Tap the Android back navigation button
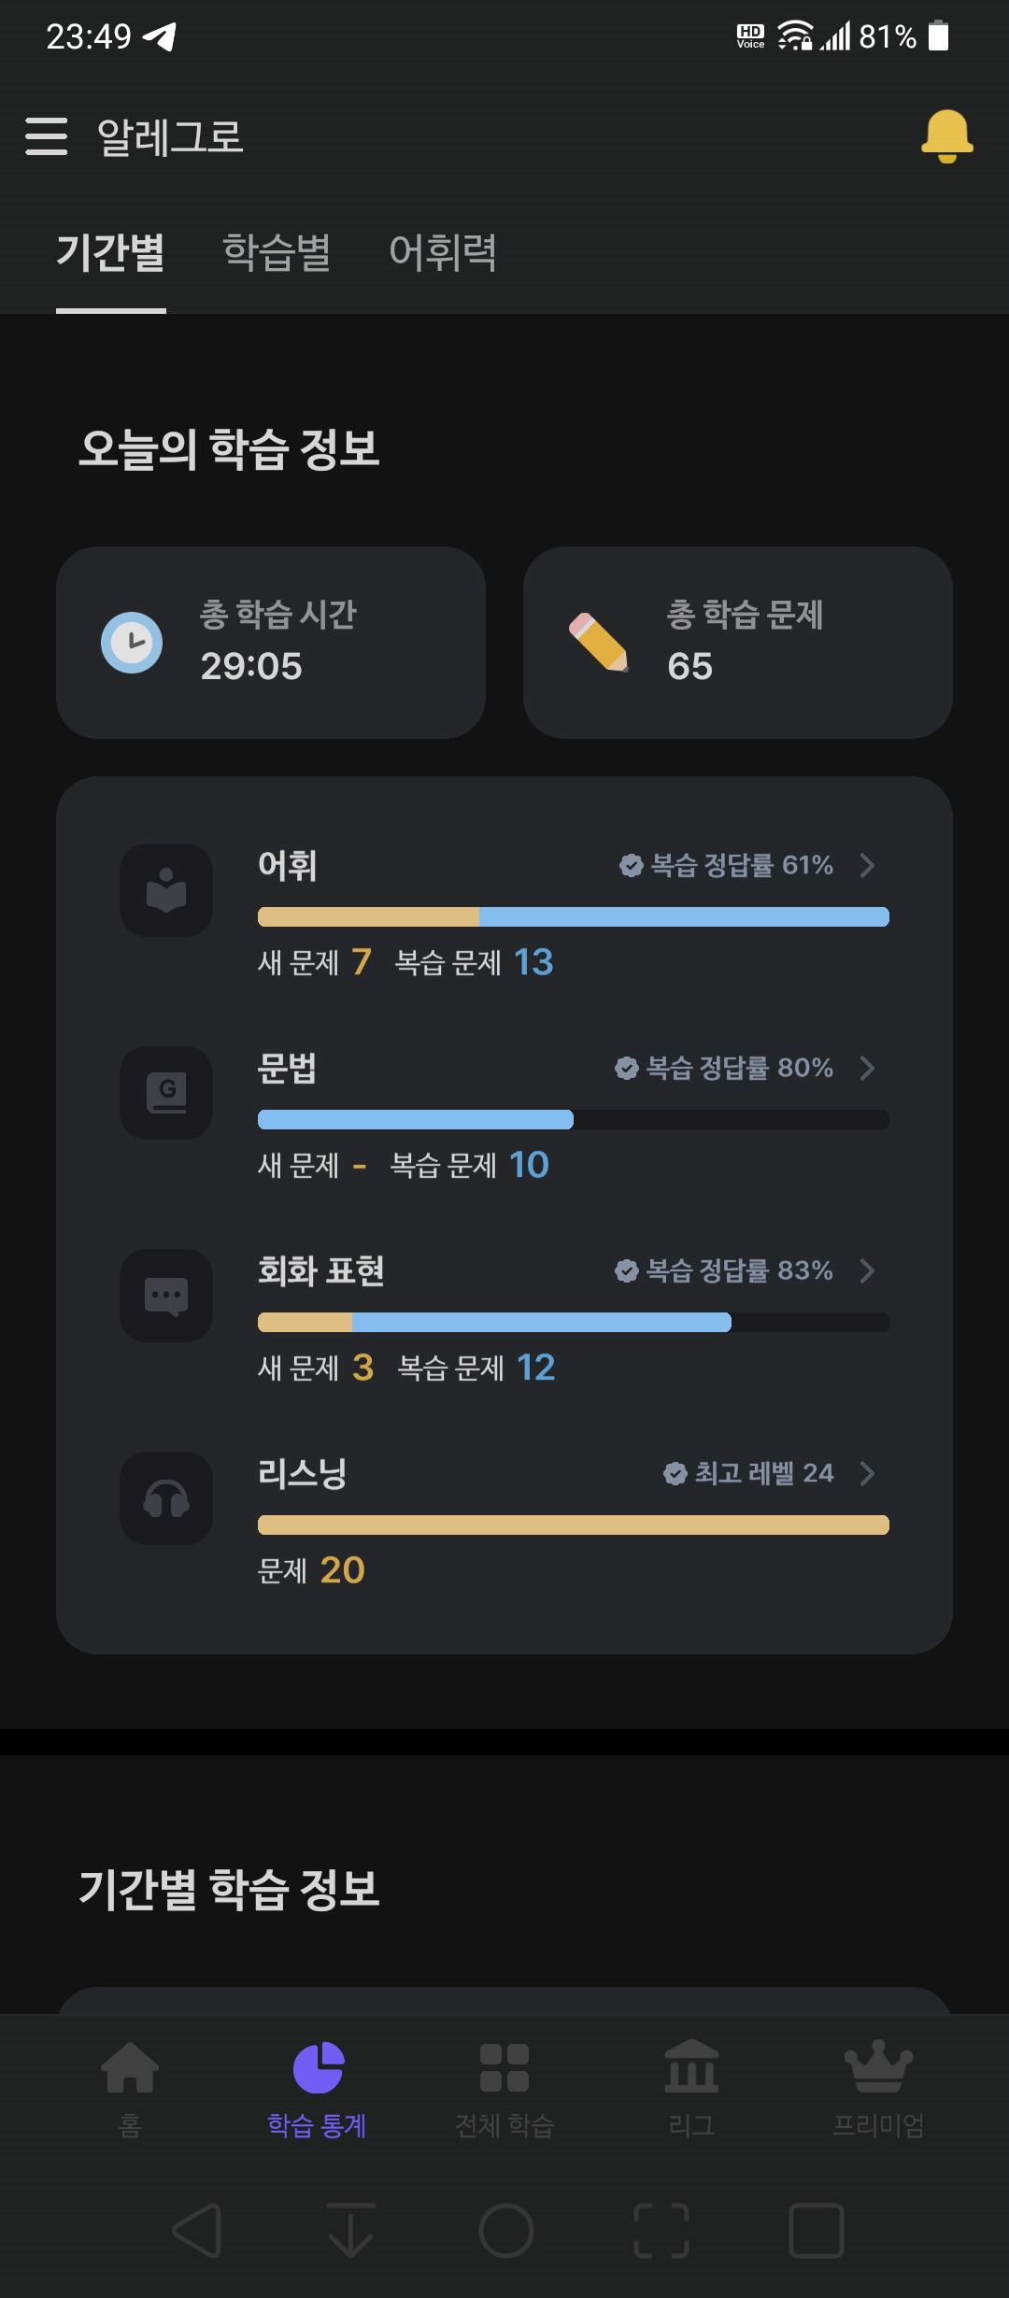 (198, 2231)
